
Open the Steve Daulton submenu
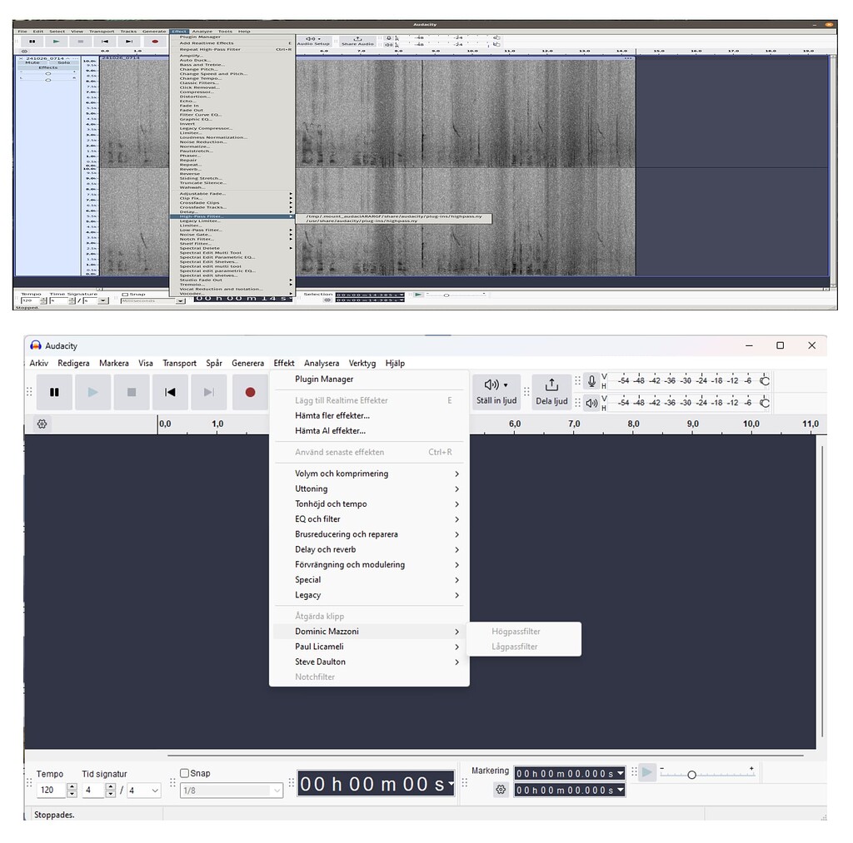click(369, 662)
